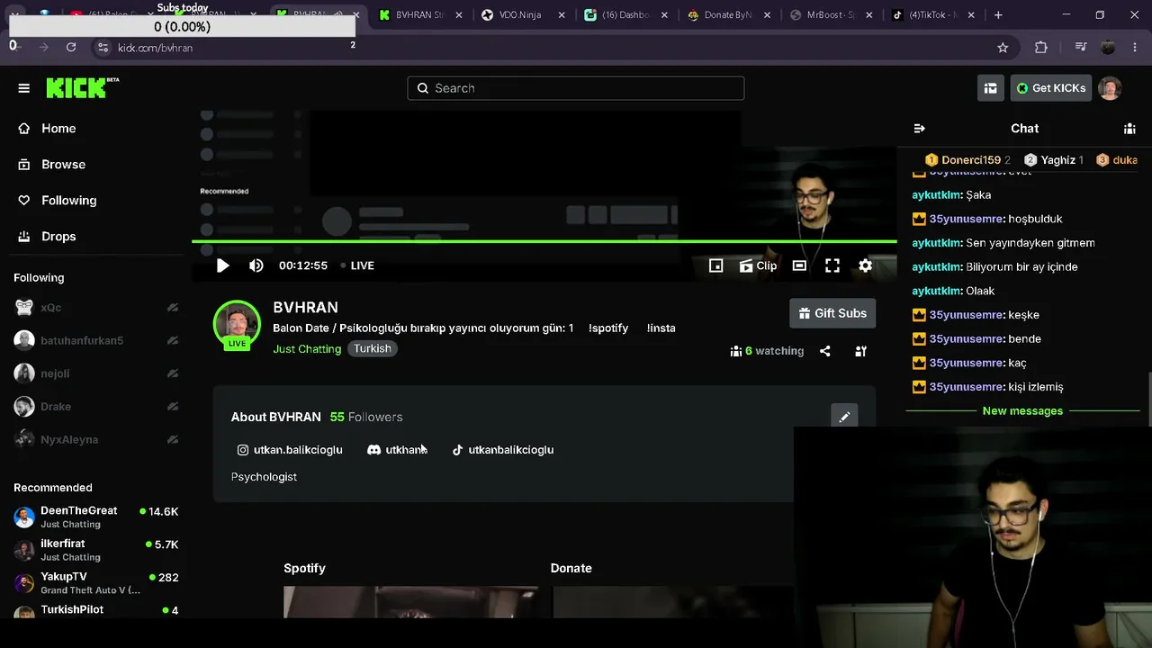Screen dimensions: 1152x648
Task: Open the chat users list icon
Action: (1129, 129)
